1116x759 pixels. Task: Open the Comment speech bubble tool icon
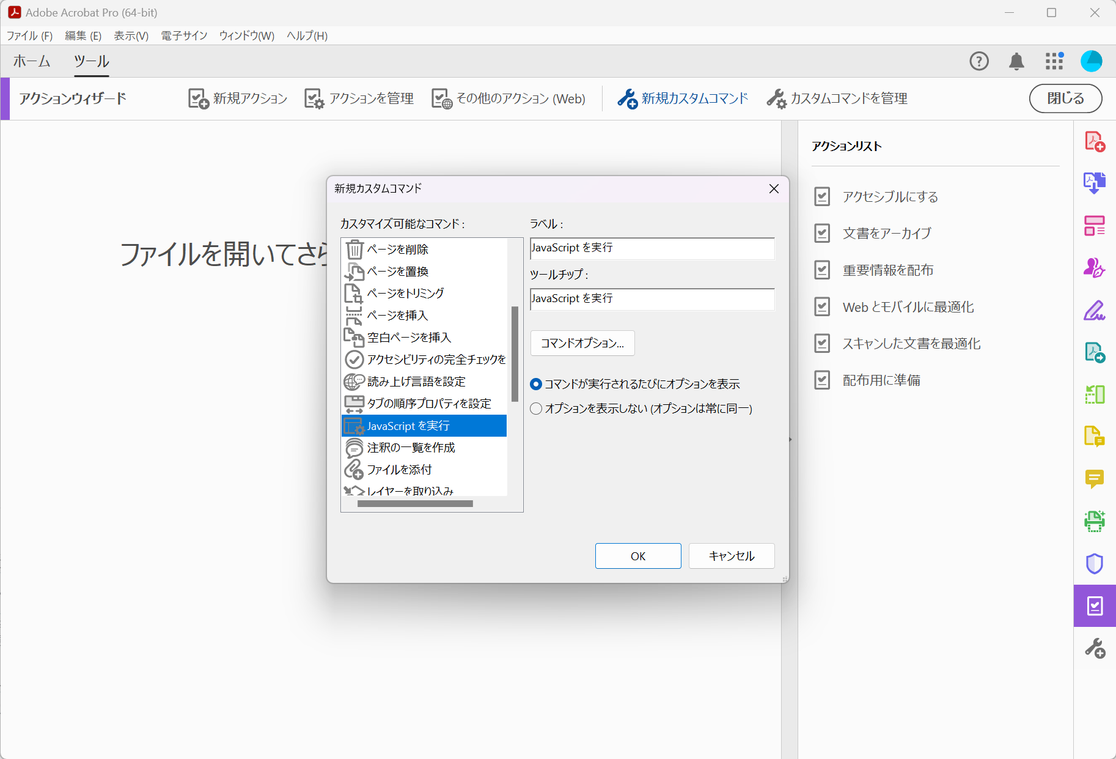(1095, 479)
